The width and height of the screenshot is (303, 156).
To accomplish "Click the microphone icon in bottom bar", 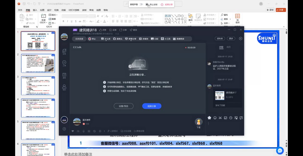I will tap(84, 131).
